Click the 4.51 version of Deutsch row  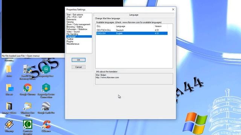click(157, 30)
